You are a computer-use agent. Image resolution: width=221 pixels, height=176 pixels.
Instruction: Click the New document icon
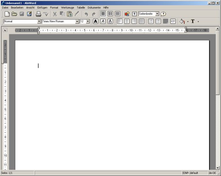tap(7, 14)
